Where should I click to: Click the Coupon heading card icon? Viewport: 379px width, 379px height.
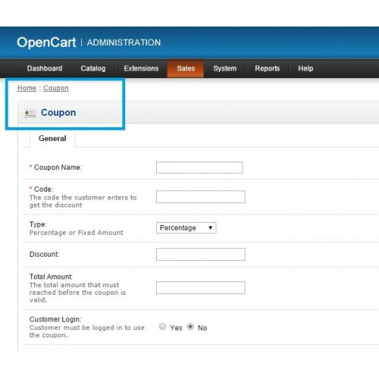pos(30,113)
